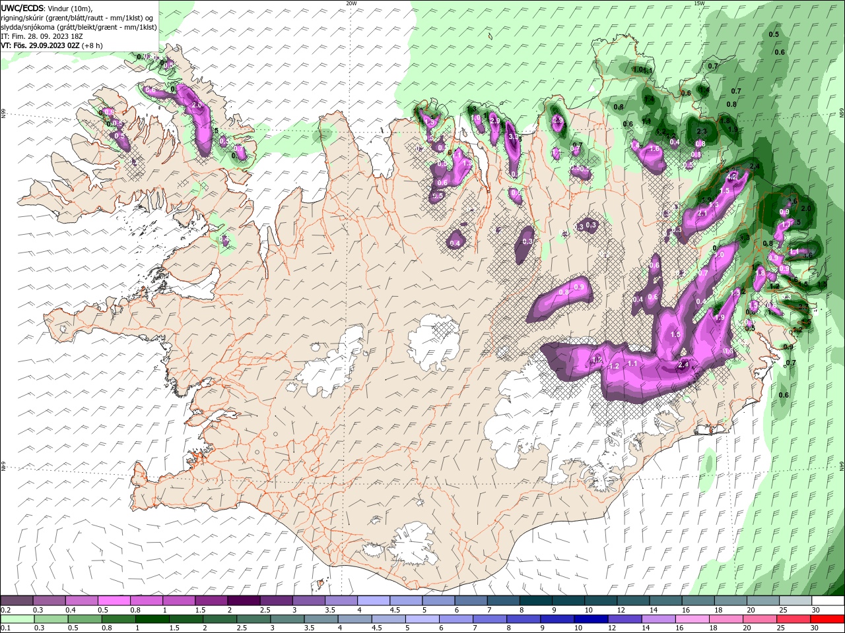
Task: Click the valid time 'VT: Fös. 29.09.2023 02Z' line
Action: tap(51, 45)
